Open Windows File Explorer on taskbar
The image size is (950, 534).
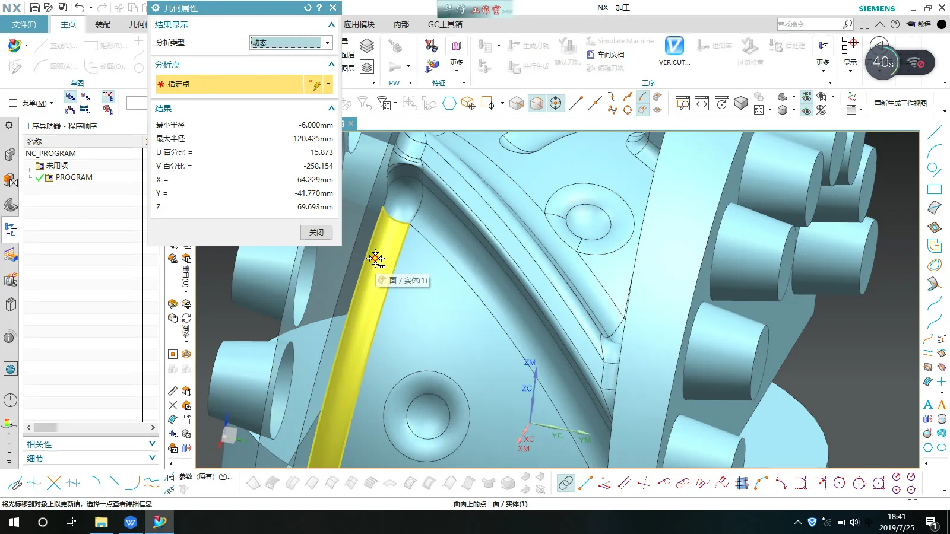pos(101,522)
